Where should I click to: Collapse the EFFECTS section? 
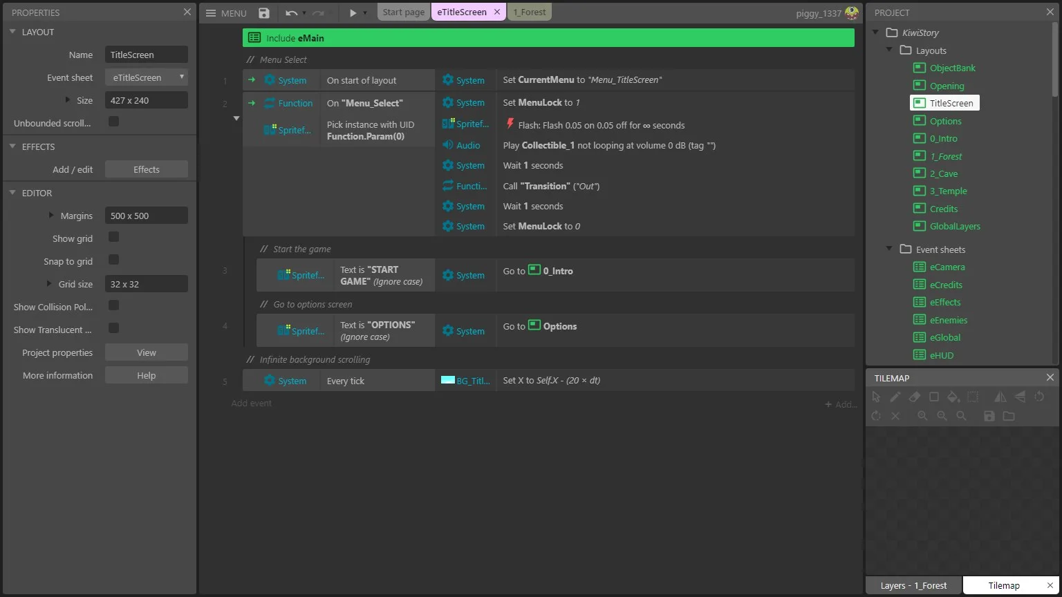[x=12, y=146]
